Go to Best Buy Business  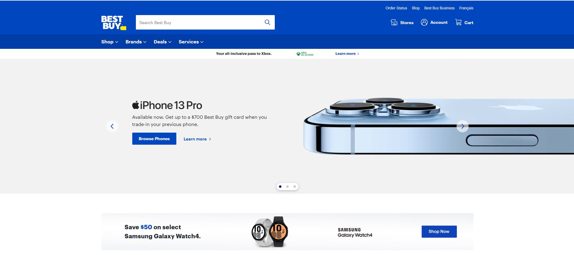point(439,8)
